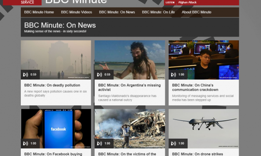Screen dimensions: 261x156
Task: Click the World Service logo
Action: [22, 2]
